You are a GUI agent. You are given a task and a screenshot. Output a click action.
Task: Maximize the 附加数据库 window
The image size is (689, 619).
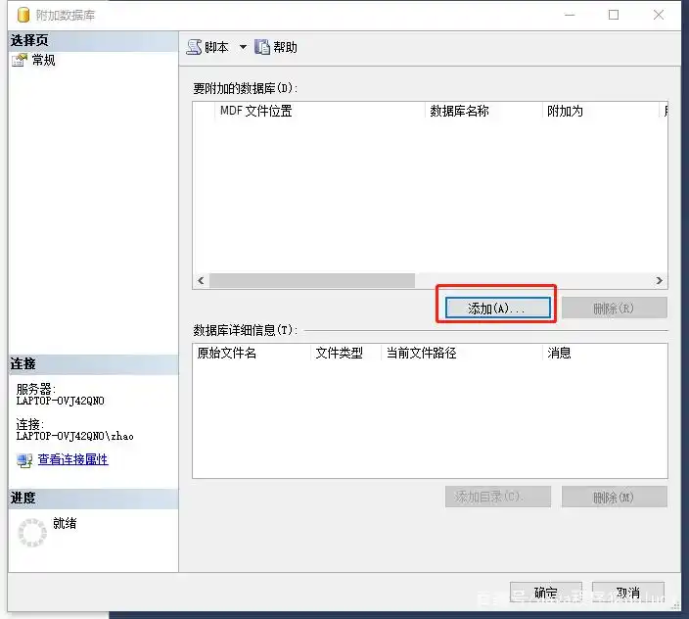(x=614, y=15)
